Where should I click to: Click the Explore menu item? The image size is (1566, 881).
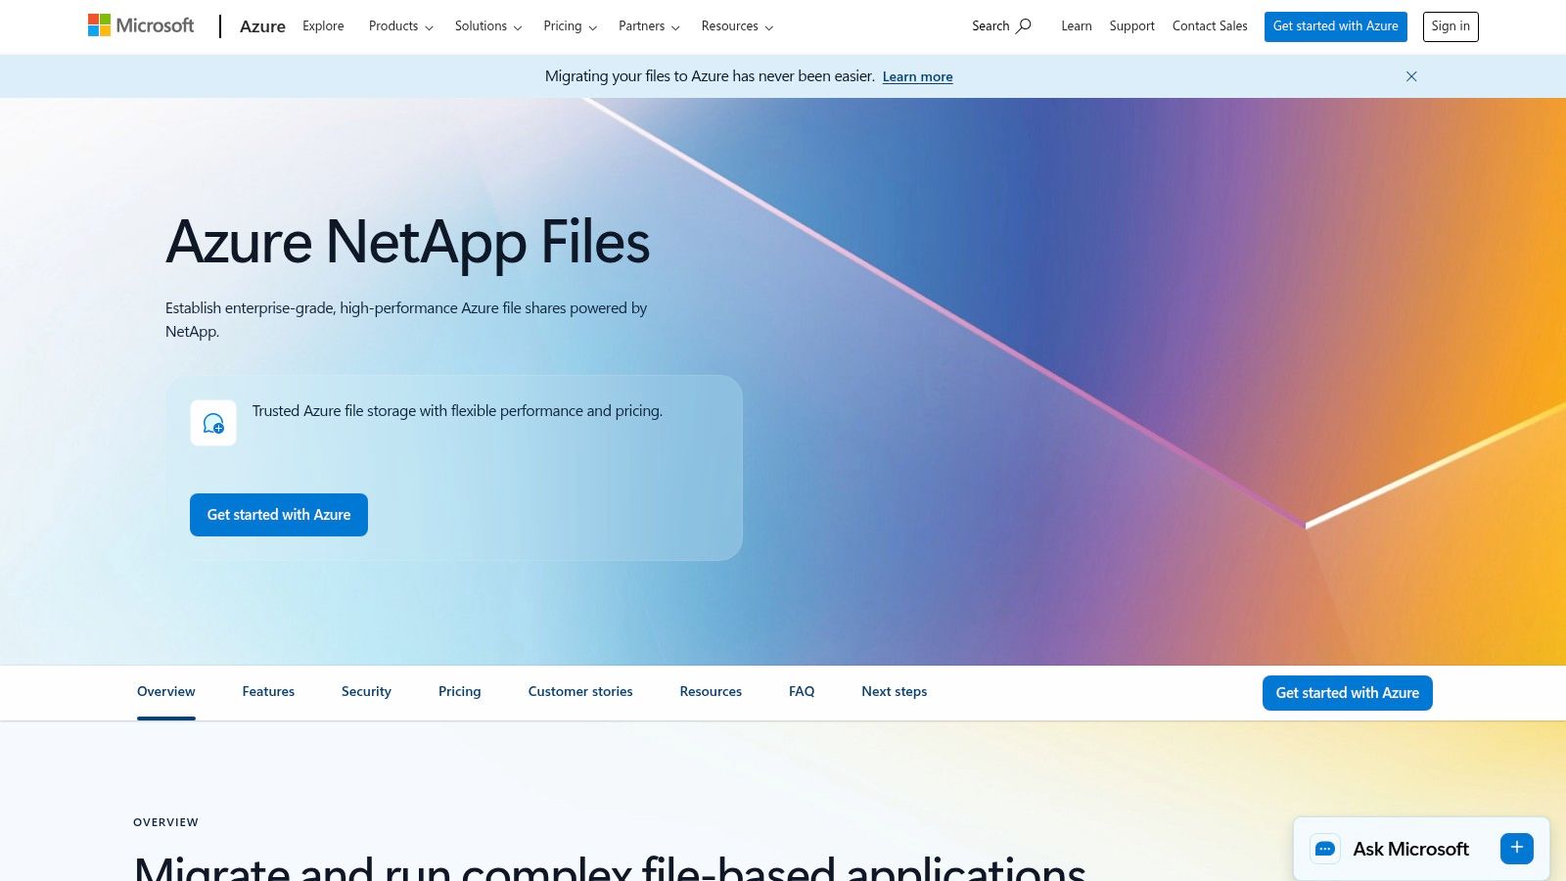pos(323,26)
